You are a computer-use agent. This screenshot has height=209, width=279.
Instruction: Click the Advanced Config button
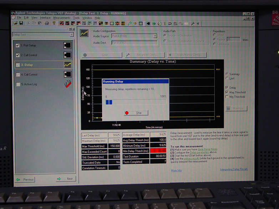(x=145, y=55)
